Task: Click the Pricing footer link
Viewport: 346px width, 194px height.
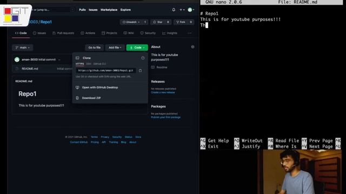Action: click(x=95, y=142)
